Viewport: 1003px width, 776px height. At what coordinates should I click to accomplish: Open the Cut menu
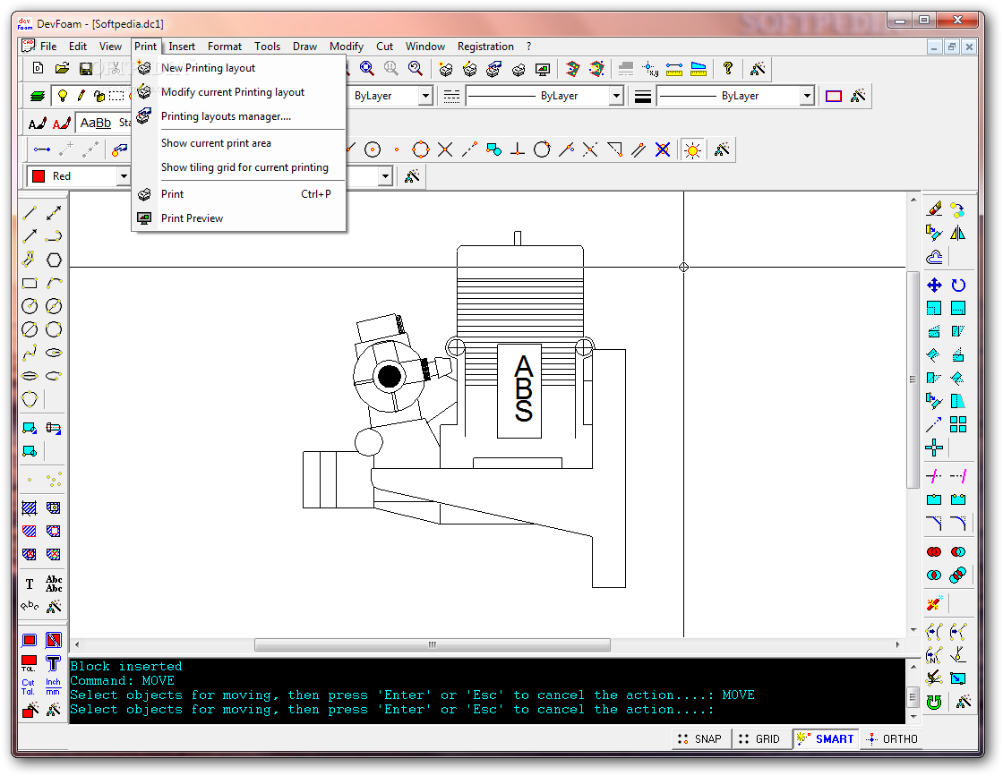(x=384, y=47)
